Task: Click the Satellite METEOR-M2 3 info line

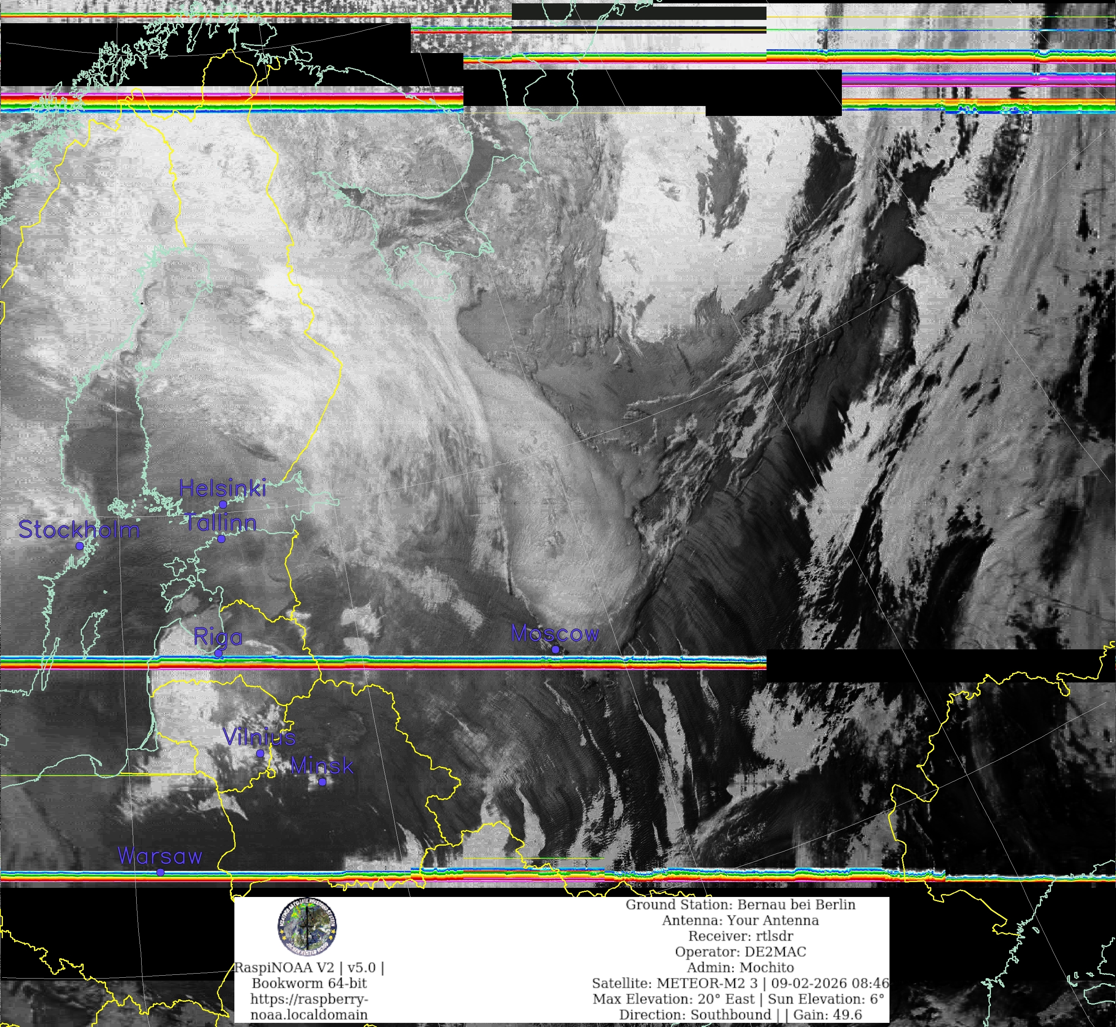Action: (740, 983)
